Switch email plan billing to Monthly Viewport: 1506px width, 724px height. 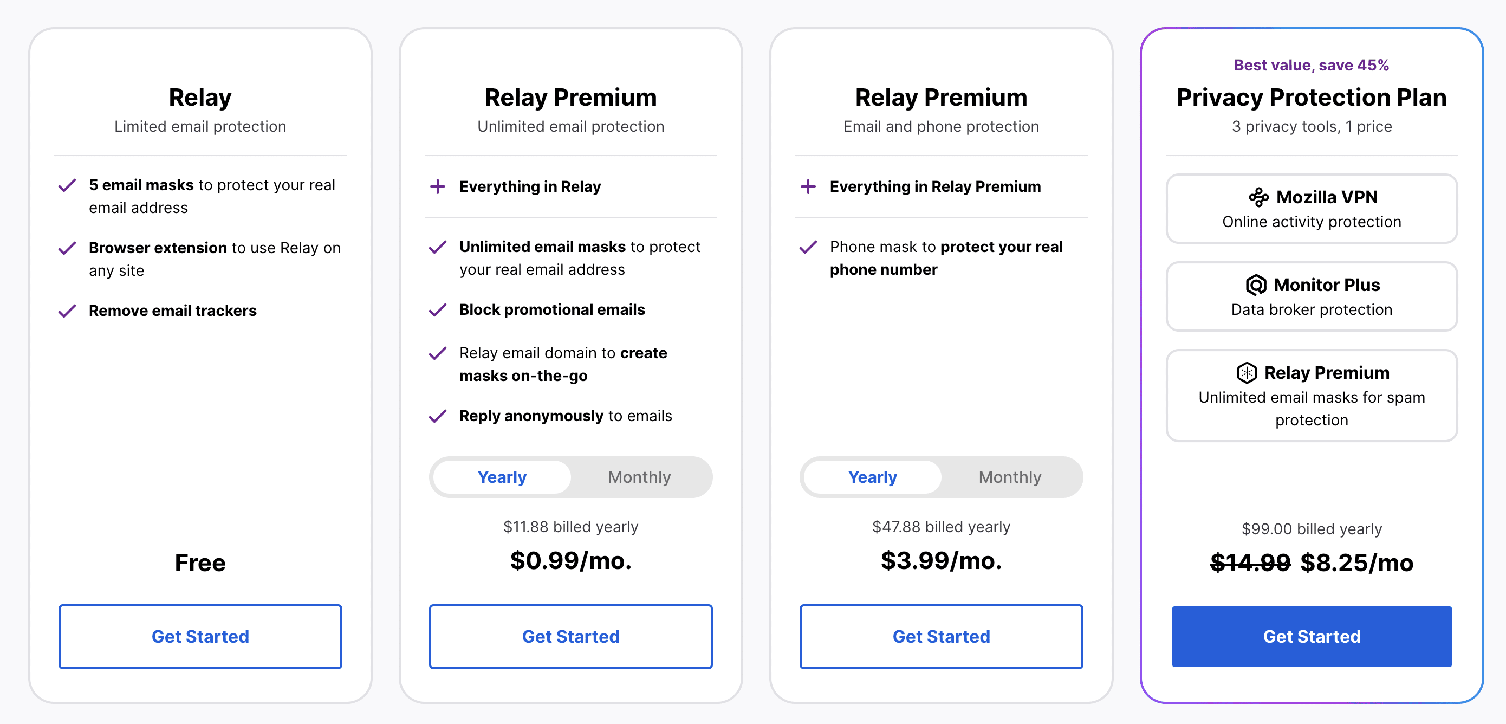(x=639, y=477)
